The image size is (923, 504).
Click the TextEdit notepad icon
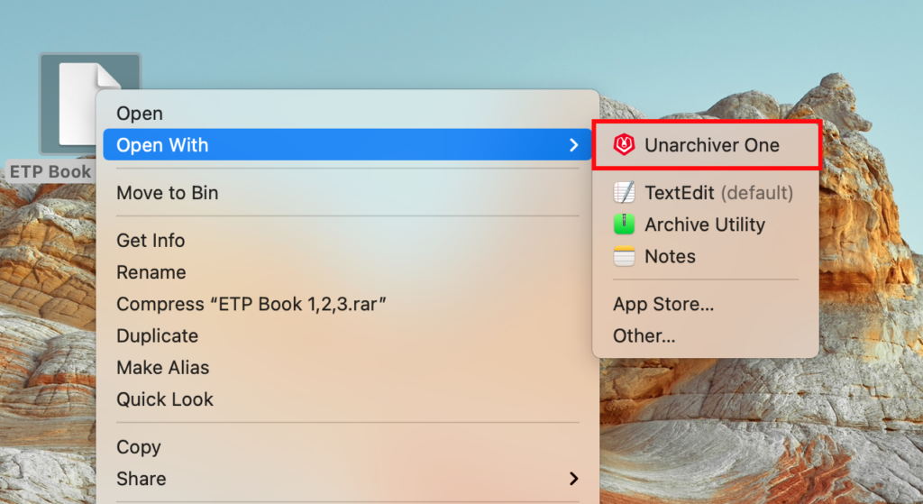624,193
